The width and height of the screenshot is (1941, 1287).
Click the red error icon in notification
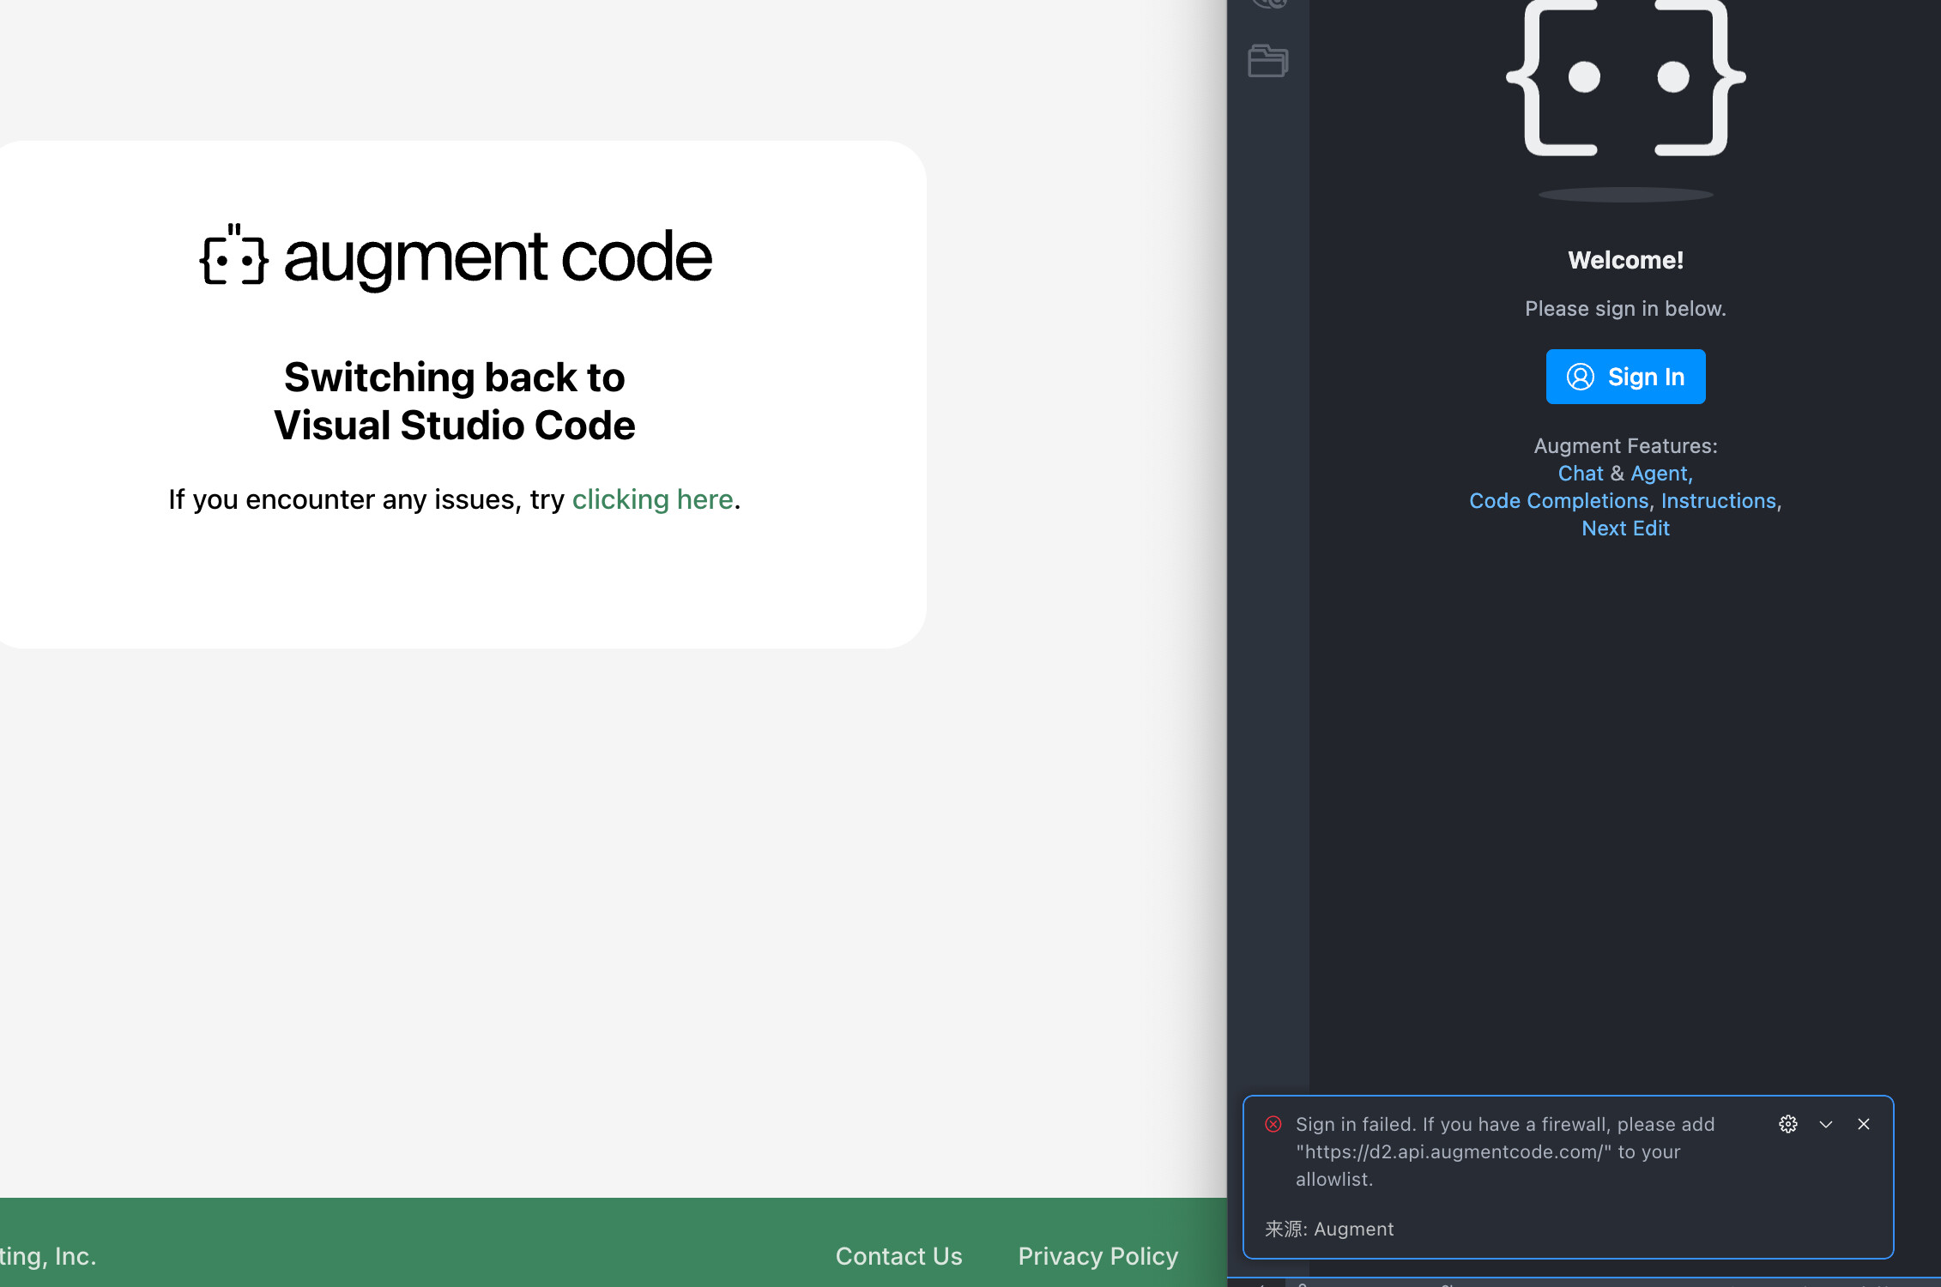[x=1273, y=1124]
